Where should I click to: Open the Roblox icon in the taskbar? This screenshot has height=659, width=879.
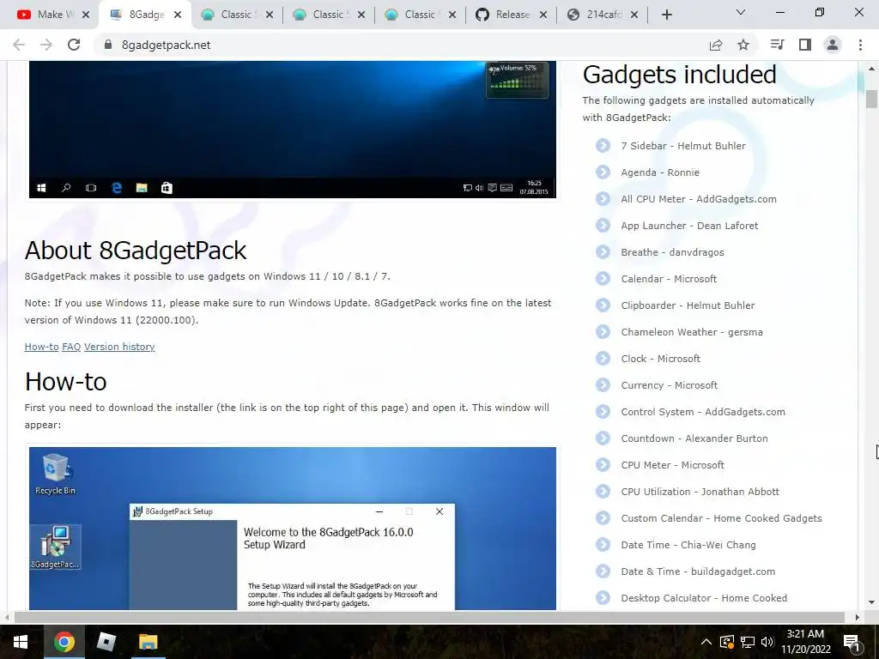pyautogui.click(x=106, y=642)
